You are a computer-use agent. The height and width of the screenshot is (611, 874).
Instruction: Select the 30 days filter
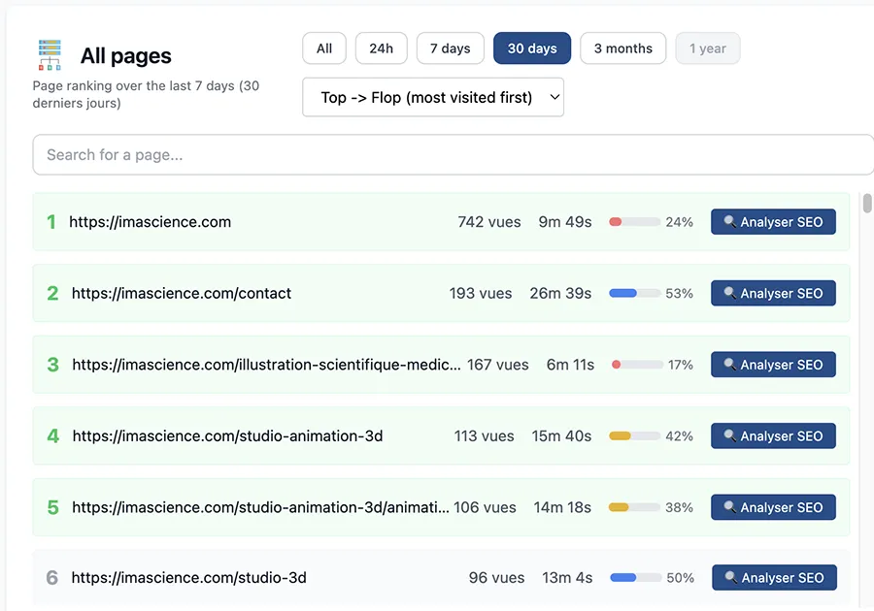pos(531,48)
